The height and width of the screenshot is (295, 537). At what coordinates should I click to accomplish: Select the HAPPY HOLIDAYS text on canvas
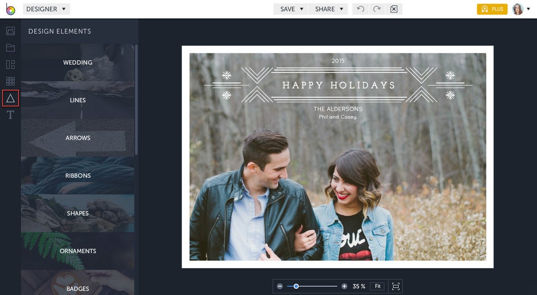tap(338, 85)
